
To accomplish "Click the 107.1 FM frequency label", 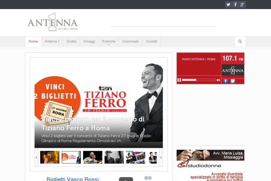I will (x=233, y=58).
